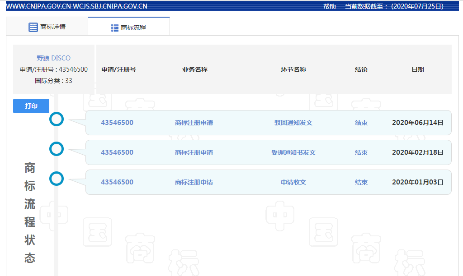Image resolution: width=463 pixels, height=276 pixels.
Task: Click 申请收文 step name
Action: 293,182
